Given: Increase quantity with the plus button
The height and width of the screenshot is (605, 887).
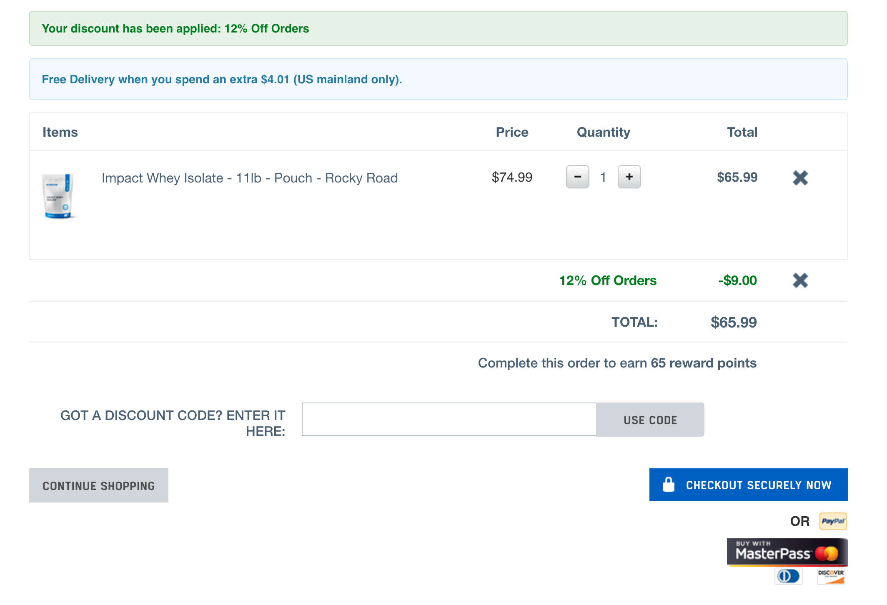Looking at the screenshot, I should (629, 177).
